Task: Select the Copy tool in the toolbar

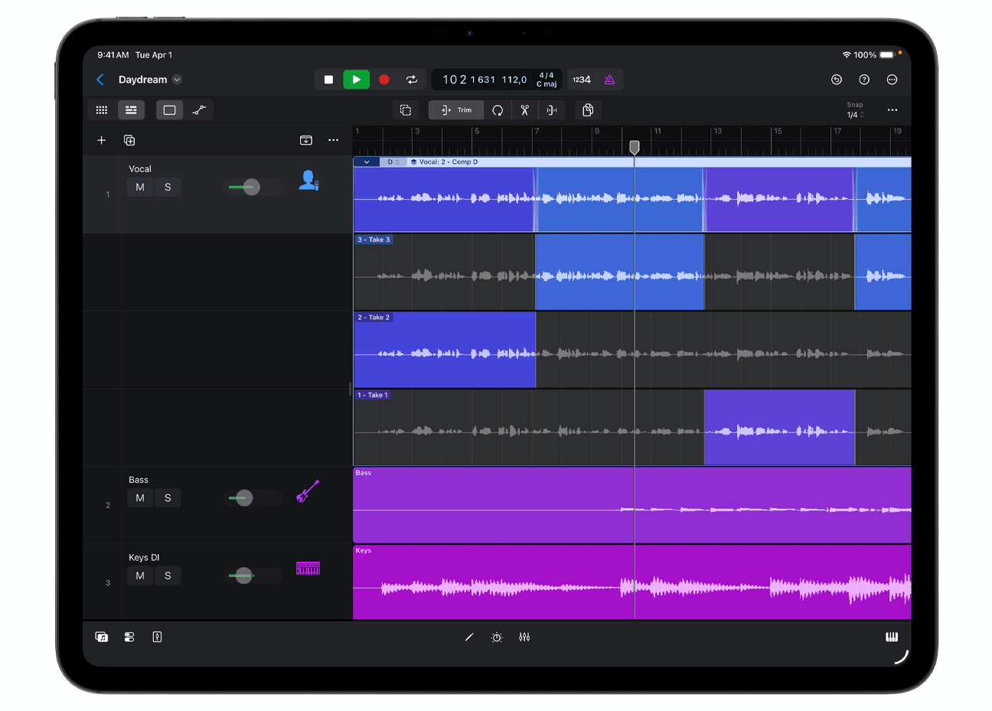Action: pyautogui.click(x=587, y=110)
